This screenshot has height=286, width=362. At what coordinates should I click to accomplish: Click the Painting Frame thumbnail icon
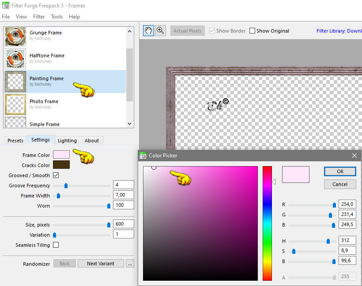pos(15,82)
